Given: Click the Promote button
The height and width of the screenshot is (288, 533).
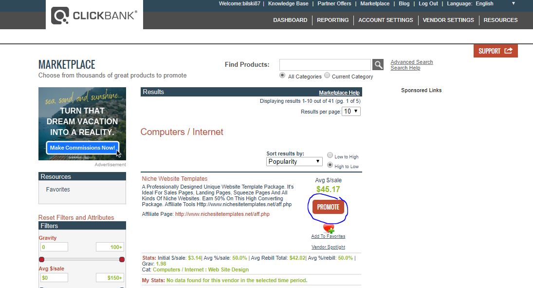Looking at the screenshot, I should (x=328, y=207).
